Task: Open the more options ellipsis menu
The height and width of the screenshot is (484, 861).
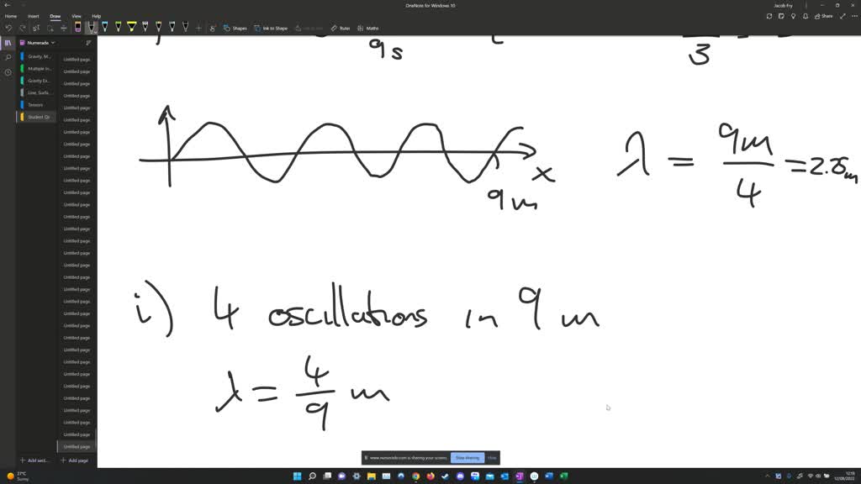Action: 854,17
